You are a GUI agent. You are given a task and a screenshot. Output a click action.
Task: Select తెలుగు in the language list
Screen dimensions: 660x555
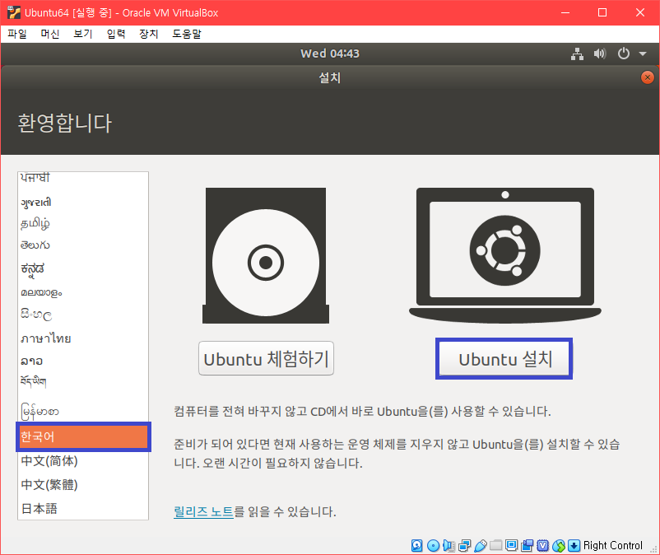point(83,245)
